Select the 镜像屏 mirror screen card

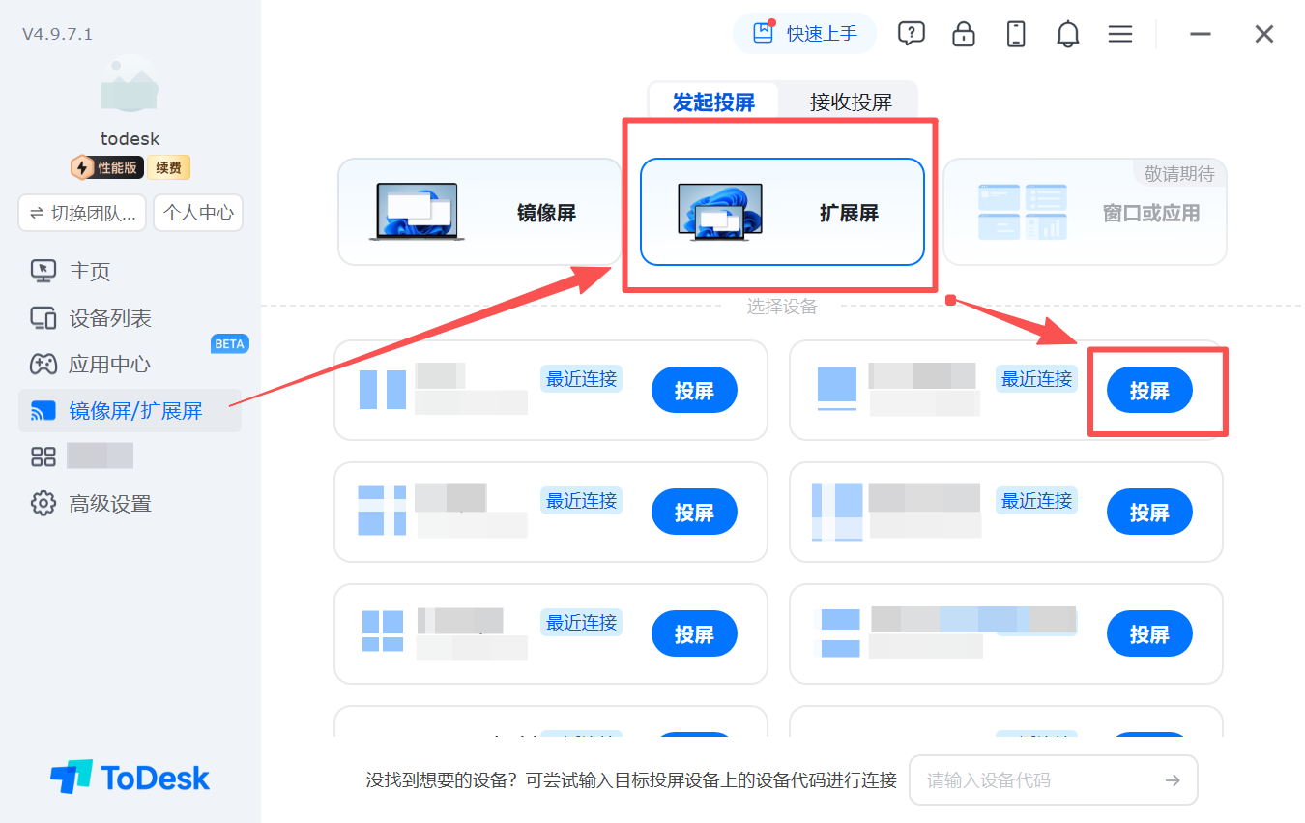click(479, 212)
